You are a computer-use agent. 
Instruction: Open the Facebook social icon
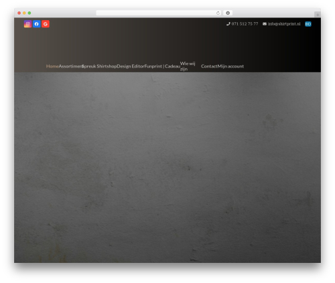pyautogui.click(x=37, y=24)
